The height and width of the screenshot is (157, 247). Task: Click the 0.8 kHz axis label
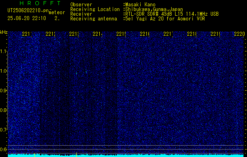pos(4,110)
